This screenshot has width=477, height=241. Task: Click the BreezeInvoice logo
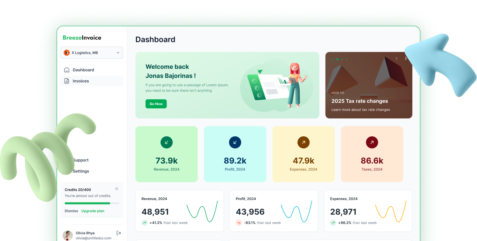point(82,38)
